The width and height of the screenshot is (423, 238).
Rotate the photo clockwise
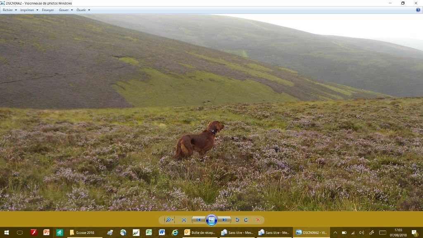pyautogui.click(x=246, y=220)
